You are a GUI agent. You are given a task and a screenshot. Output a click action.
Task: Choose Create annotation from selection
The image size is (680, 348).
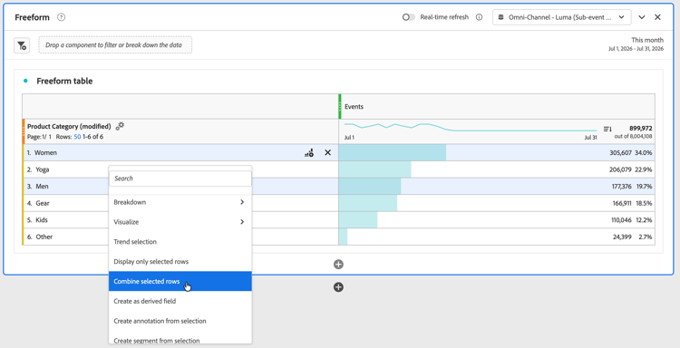[x=180, y=321]
